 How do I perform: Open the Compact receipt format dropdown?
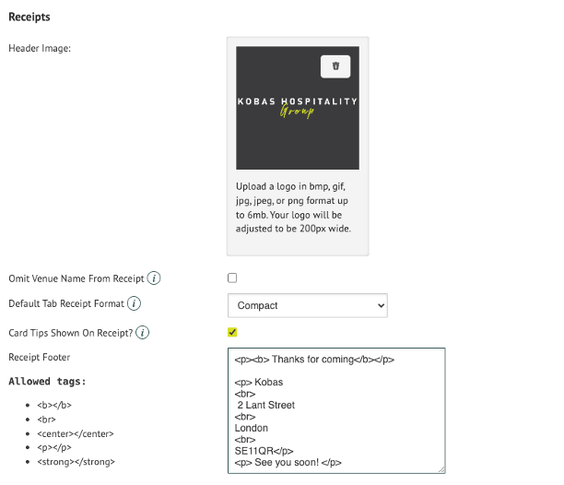click(x=308, y=305)
